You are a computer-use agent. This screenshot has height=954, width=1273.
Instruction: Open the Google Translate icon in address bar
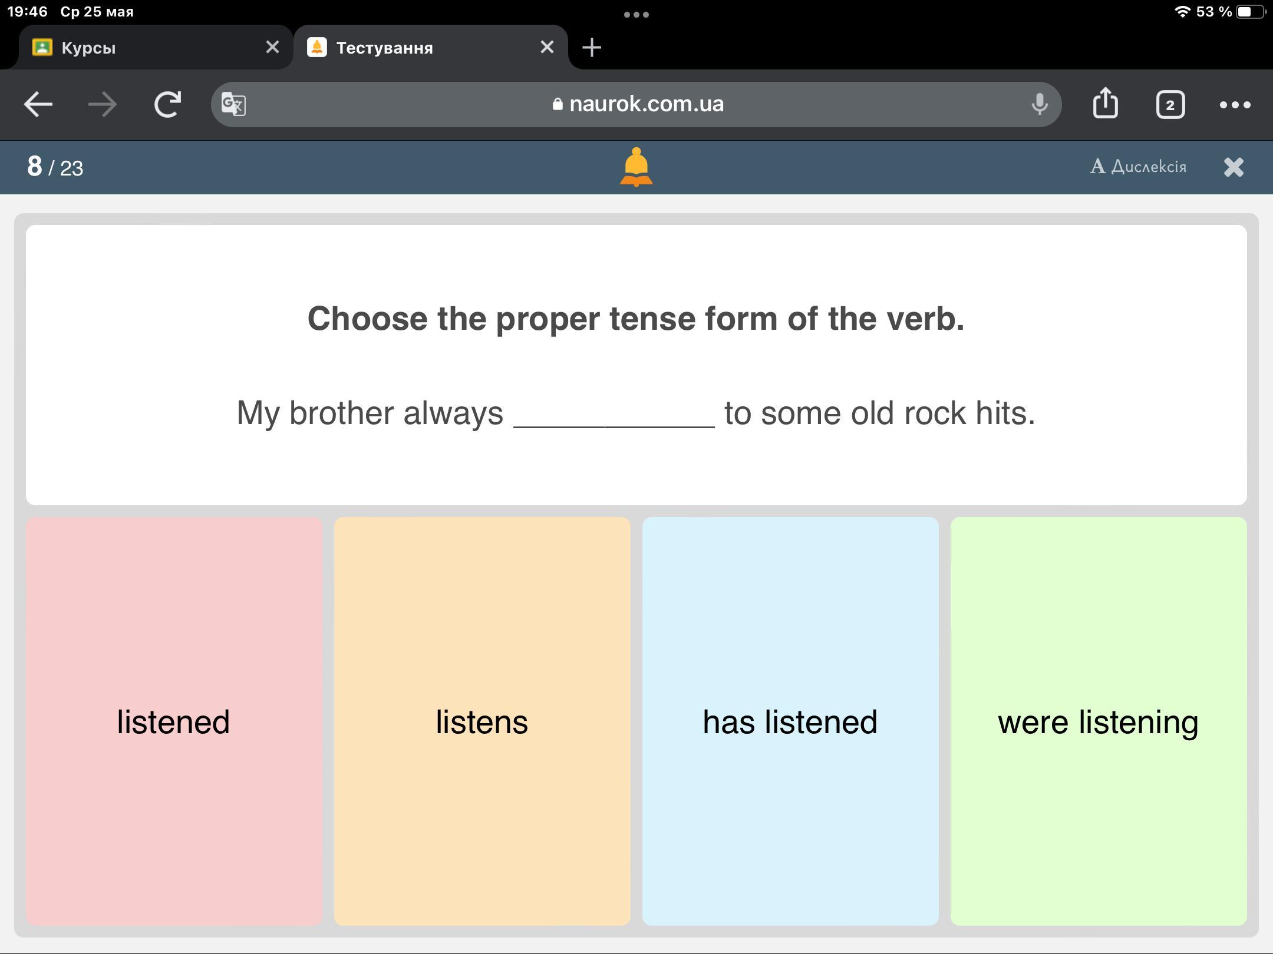(233, 105)
